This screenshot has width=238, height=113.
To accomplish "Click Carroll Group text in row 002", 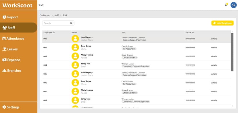I will [127, 46].
